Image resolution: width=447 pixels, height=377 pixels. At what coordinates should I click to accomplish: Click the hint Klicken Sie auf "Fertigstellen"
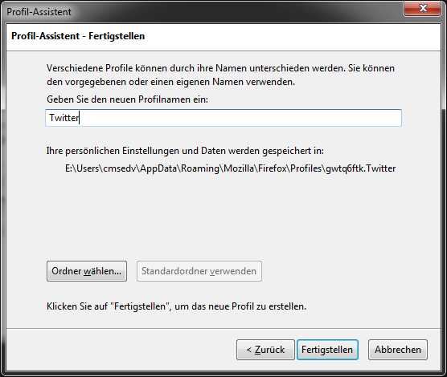click(x=176, y=306)
